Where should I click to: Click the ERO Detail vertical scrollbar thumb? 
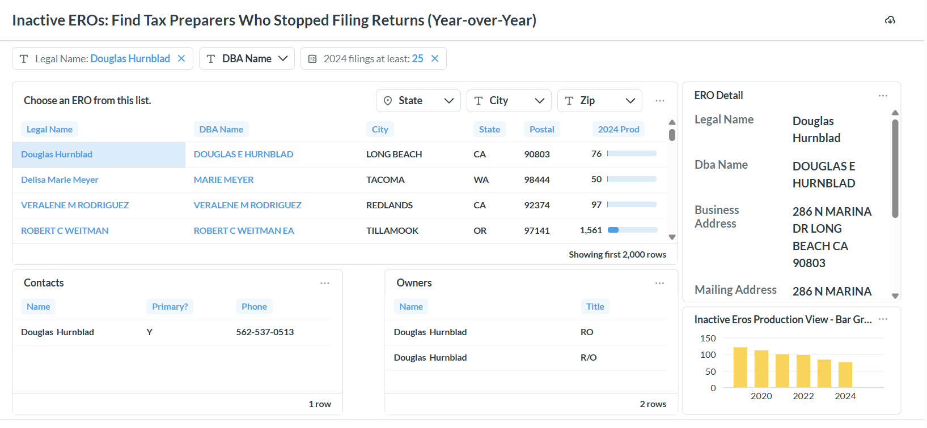(895, 168)
